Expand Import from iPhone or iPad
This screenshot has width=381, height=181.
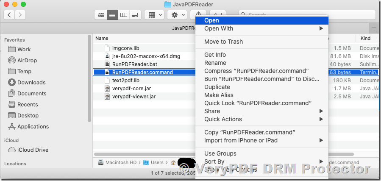(262, 140)
